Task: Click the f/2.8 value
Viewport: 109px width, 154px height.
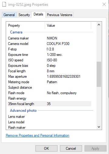Action: point(50,49)
